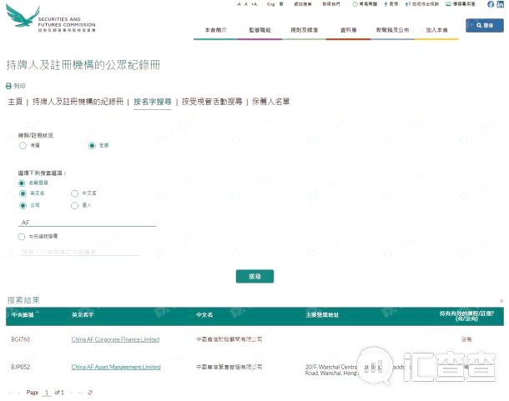
Task: Increase font size with +A
Action: pyautogui.click(x=254, y=4)
